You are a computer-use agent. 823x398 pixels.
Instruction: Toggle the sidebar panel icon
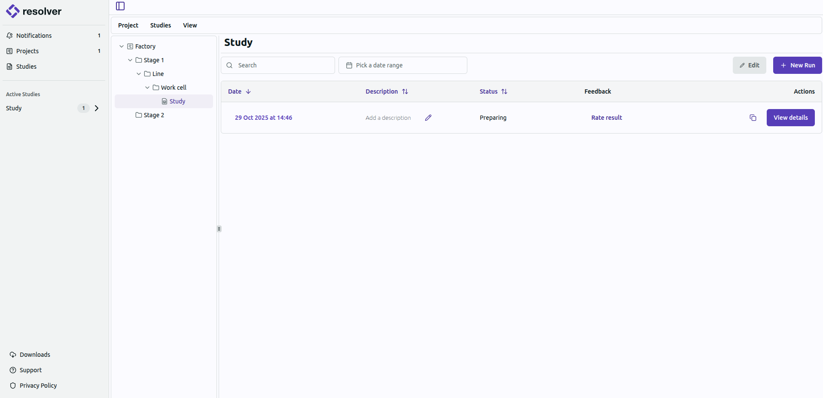120,6
